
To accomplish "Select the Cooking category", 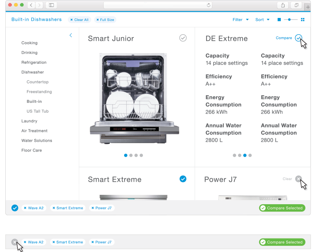I will click(29, 43).
